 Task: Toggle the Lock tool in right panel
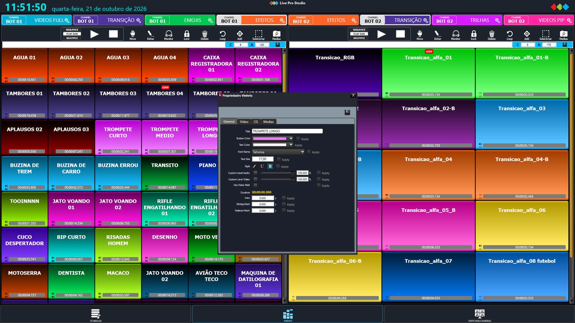point(474,34)
